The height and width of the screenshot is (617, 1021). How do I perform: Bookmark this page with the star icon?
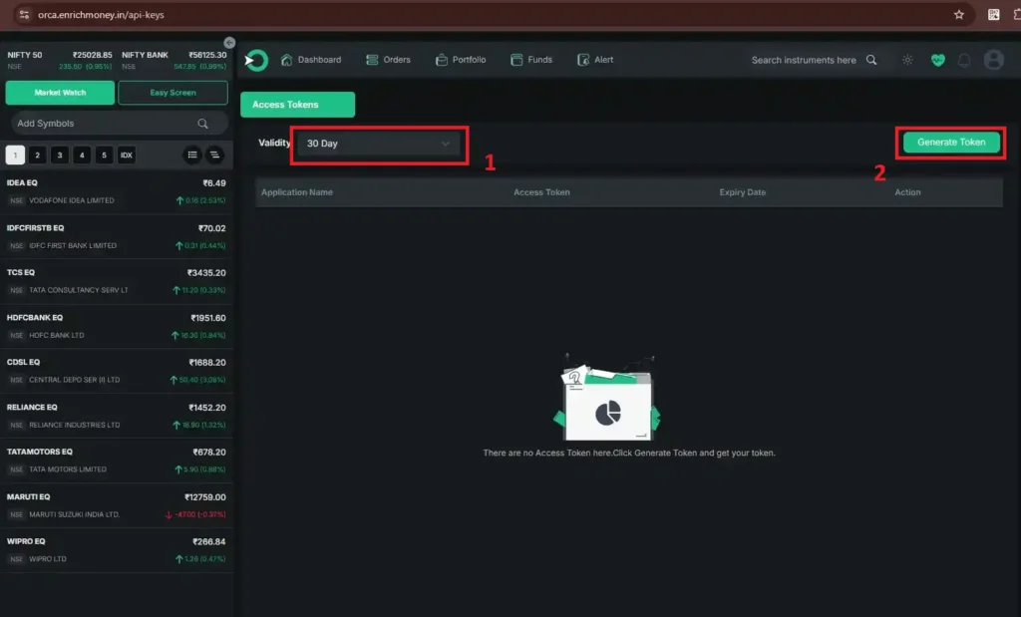click(x=958, y=14)
